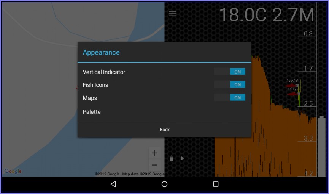Click the Google logo on map

13,171
